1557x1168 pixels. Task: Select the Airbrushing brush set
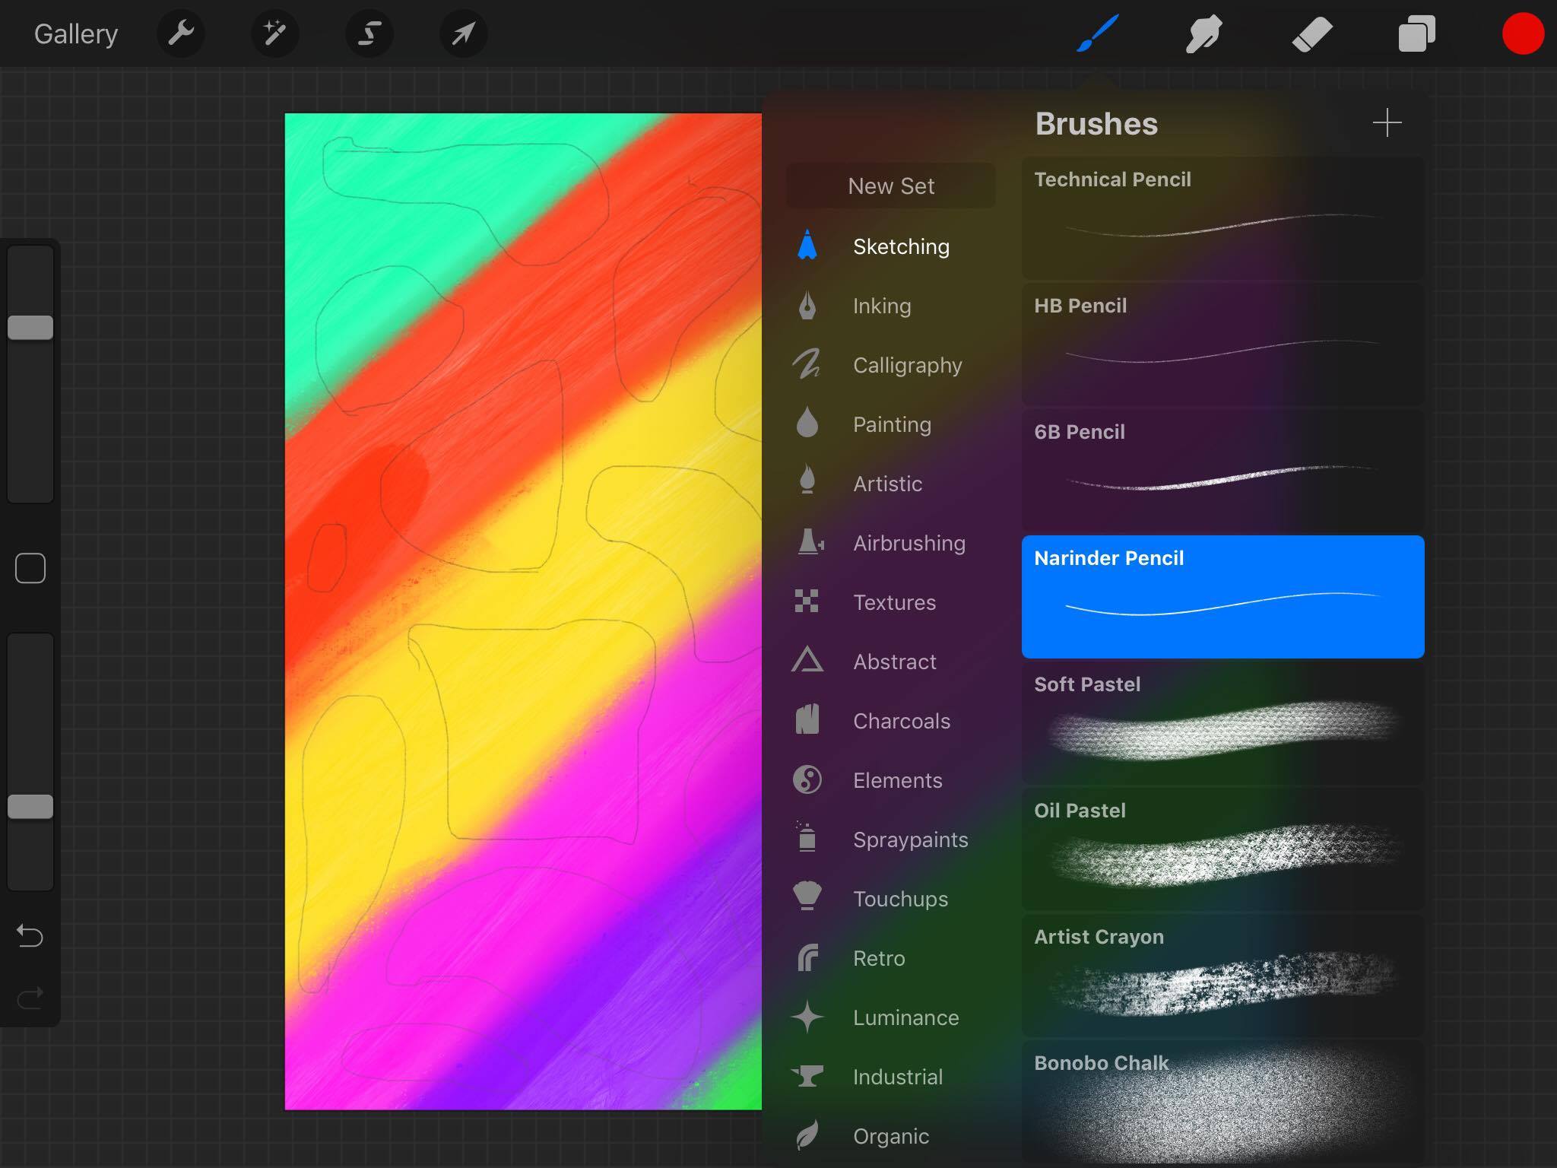891,543
